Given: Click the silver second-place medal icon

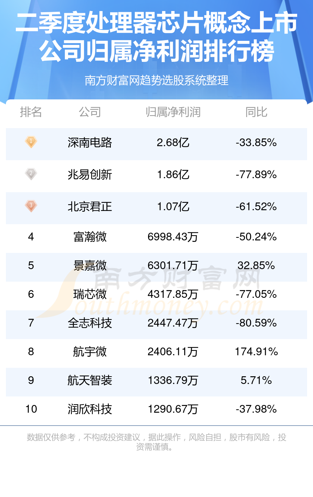Looking at the screenshot, I should tap(31, 174).
